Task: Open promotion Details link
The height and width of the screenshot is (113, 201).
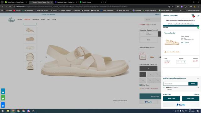Action: 169,89
